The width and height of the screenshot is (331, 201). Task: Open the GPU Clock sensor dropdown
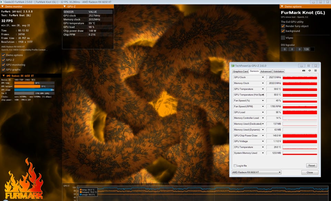263,77
